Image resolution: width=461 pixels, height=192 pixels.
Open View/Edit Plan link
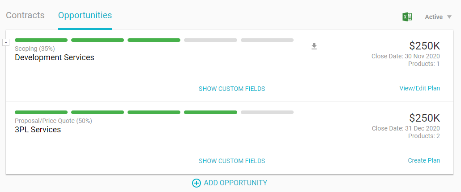[x=419, y=88]
